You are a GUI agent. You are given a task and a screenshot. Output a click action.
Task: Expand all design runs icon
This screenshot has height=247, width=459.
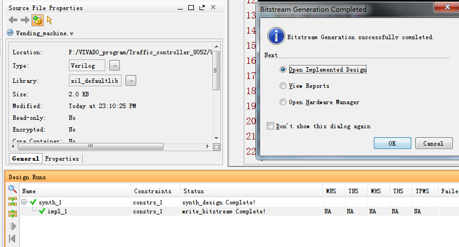tap(12, 213)
